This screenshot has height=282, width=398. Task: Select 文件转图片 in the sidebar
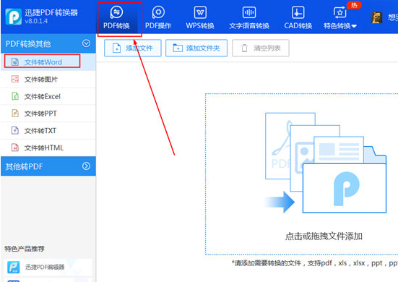[48, 80]
